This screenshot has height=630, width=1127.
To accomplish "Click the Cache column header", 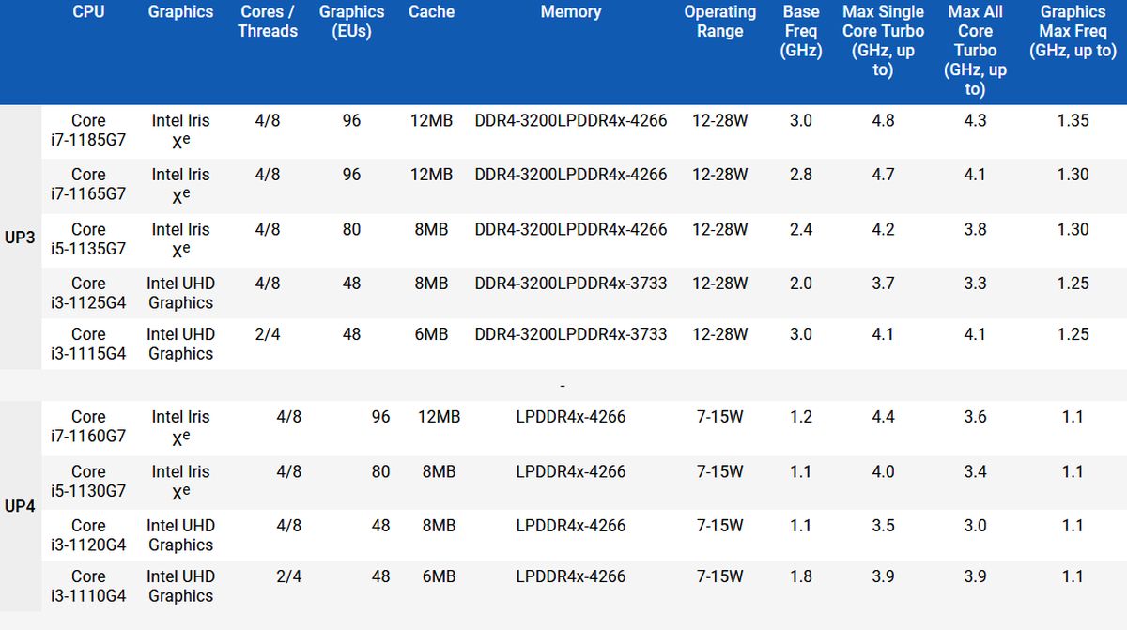I will click(431, 12).
